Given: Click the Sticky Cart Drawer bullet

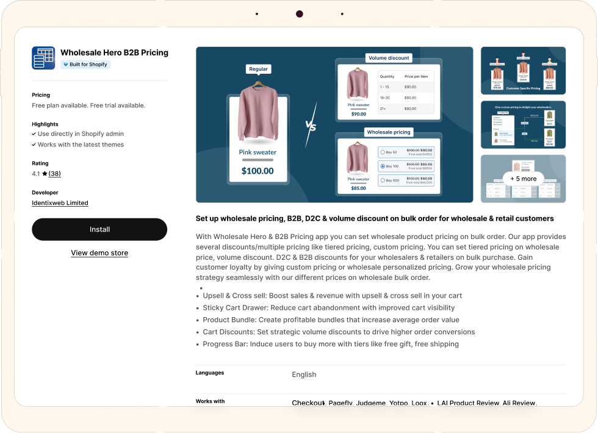Looking at the screenshot, I should coord(329,307).
